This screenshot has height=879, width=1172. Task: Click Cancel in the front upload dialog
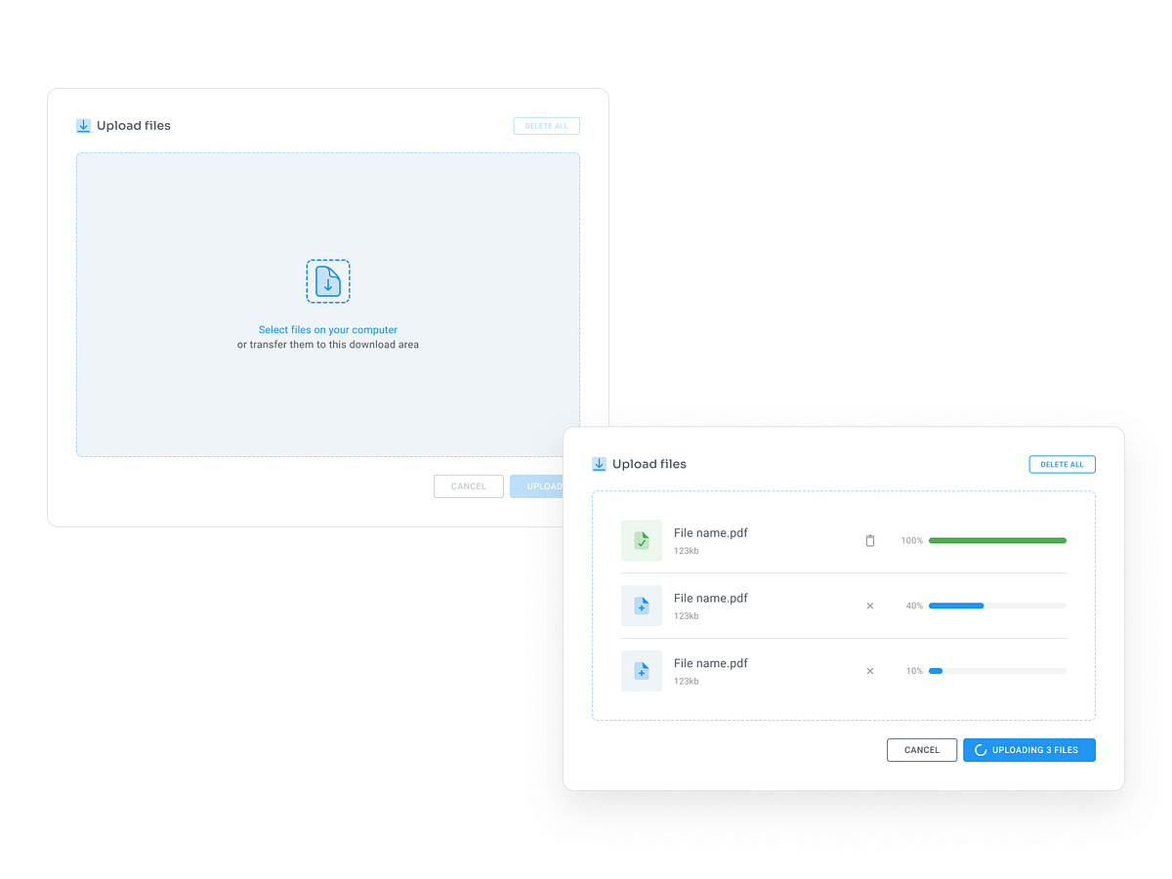pyautogui.click(x=922, y=750)
